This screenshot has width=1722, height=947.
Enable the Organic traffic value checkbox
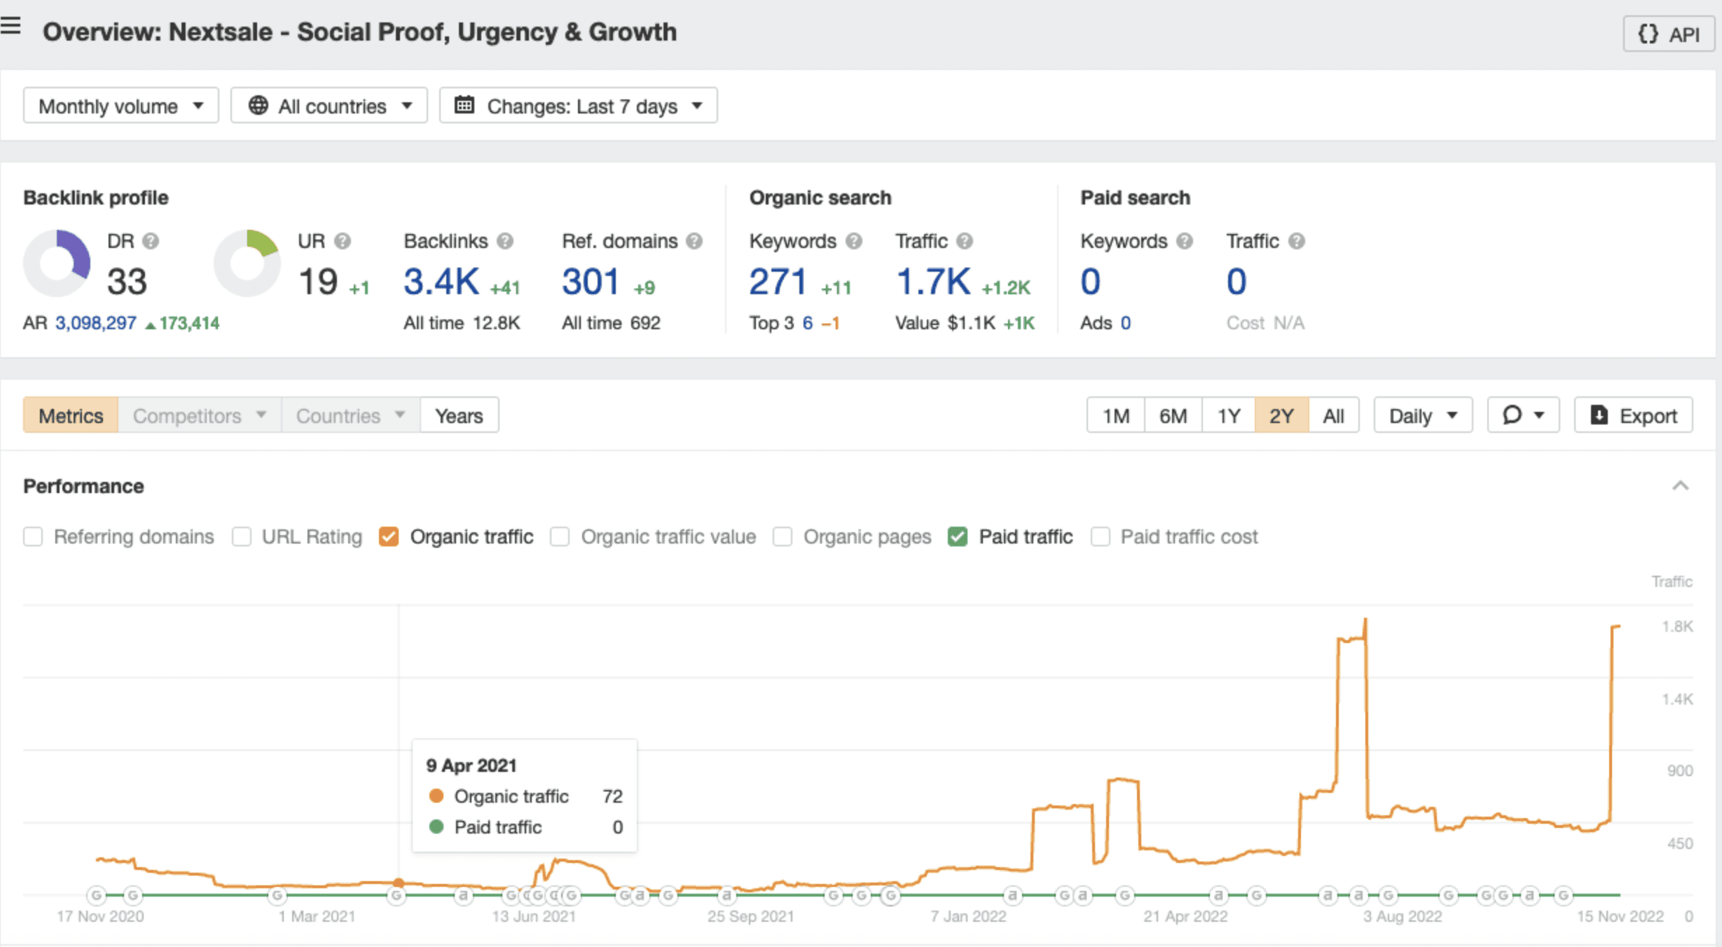560,537
